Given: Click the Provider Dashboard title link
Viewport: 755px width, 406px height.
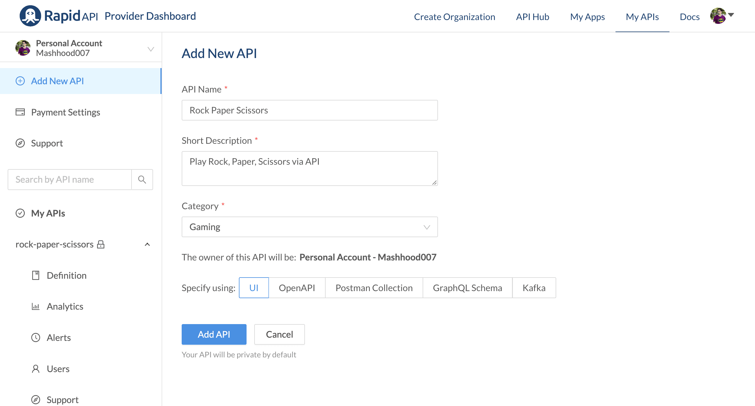Looking at the screenshot, I should click(x=150, y=16).
